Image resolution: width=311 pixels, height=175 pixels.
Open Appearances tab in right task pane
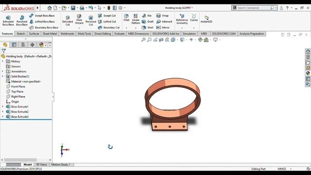[x=308, y=73]
